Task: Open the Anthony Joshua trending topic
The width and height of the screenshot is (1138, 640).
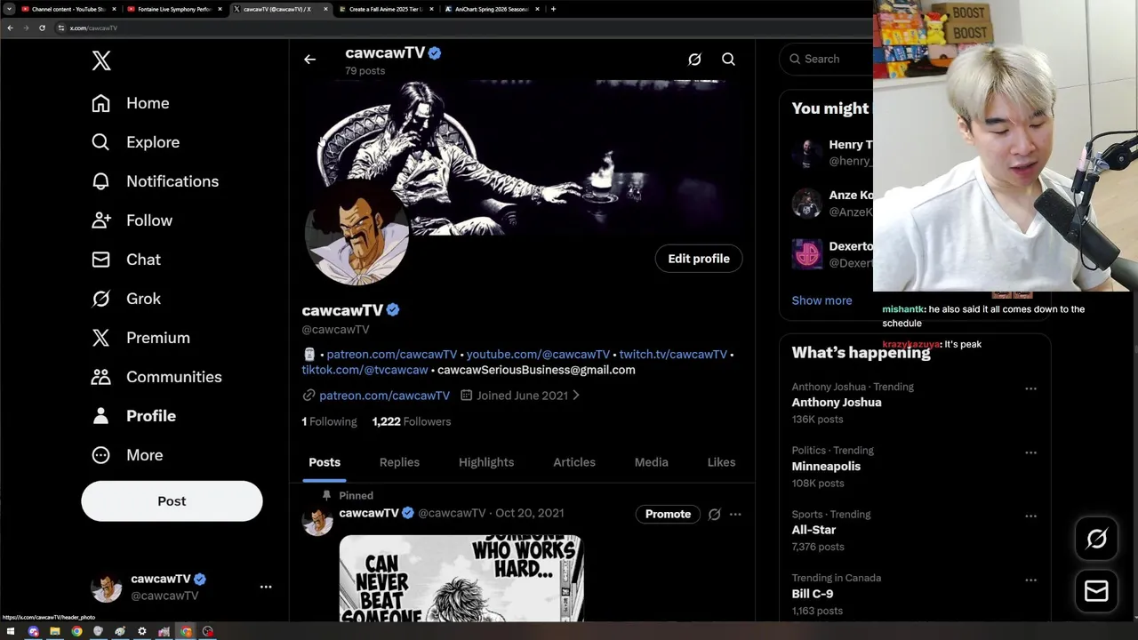Action: [837, 403]
